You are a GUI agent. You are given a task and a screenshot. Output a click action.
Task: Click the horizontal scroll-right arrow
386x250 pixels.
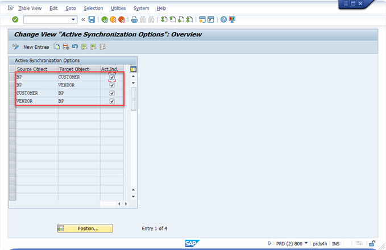point(126,204)
